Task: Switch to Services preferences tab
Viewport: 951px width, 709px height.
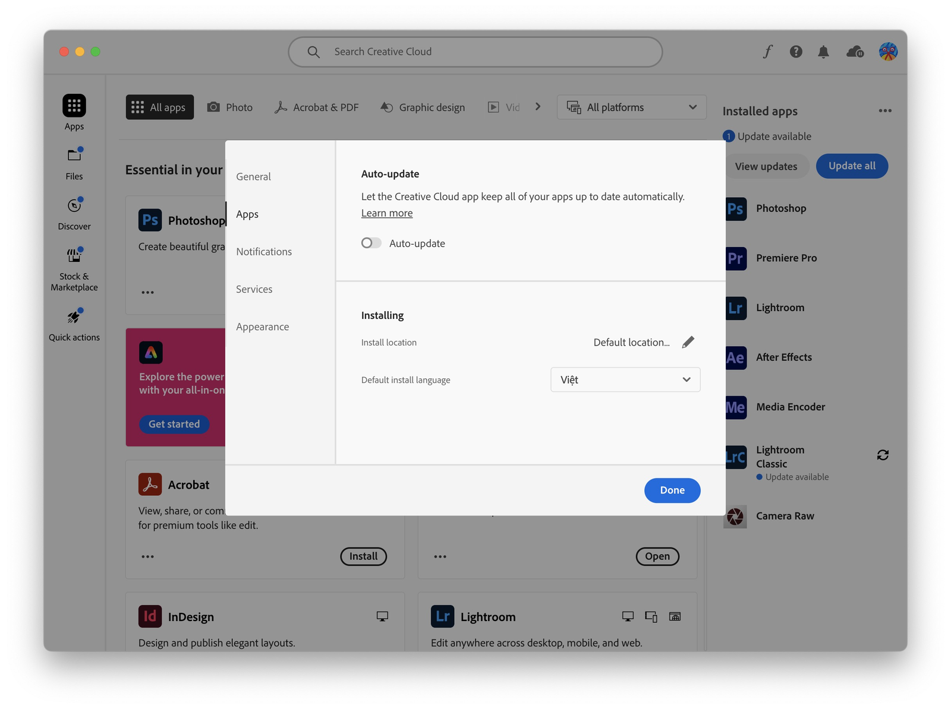Action: tap(254, 289)
